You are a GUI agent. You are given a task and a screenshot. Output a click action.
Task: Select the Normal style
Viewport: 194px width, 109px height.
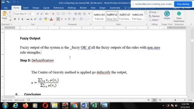point(99,16)
